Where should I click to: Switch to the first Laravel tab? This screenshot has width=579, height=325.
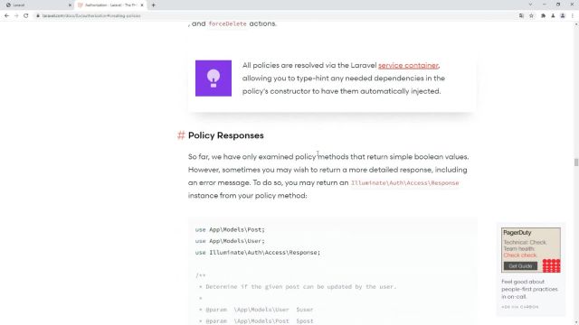pyautogui.click(x=37, y=5)
